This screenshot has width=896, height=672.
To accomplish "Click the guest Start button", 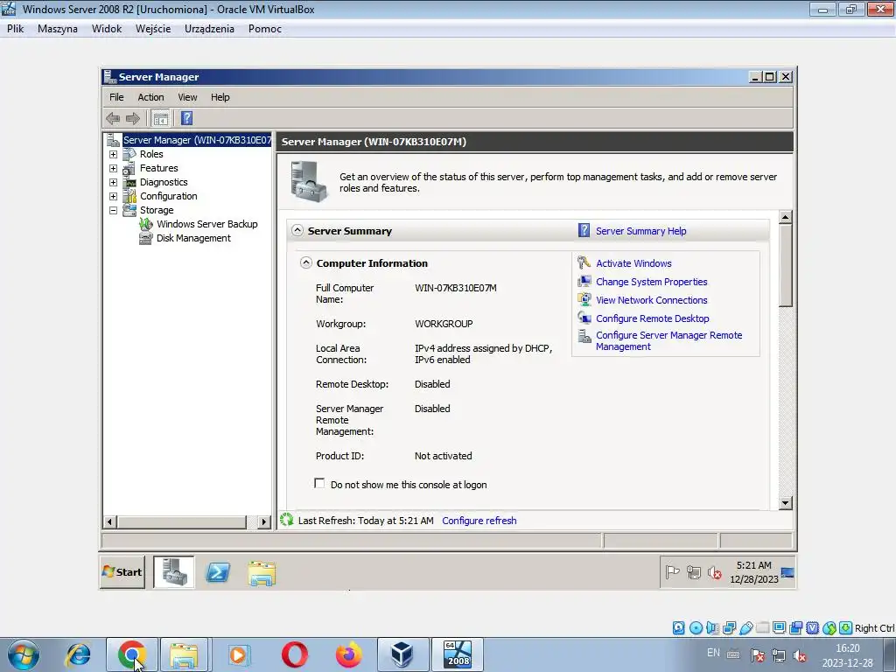I will coord(122,572).
